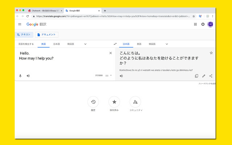Play audio of the Japanese translation
The image size is (232, 145).
pos(121,76)
